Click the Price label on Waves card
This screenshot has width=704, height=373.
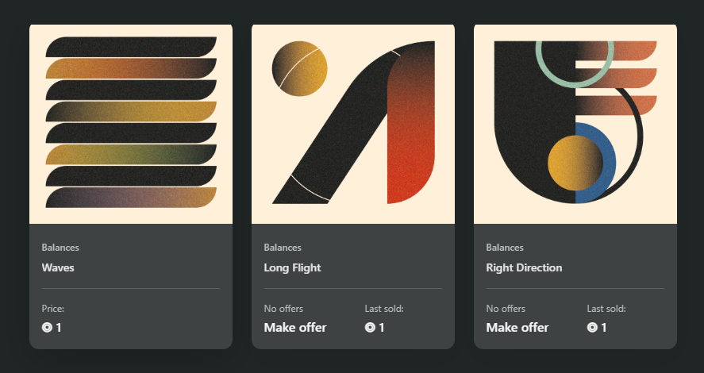click(x=53, y=309)
